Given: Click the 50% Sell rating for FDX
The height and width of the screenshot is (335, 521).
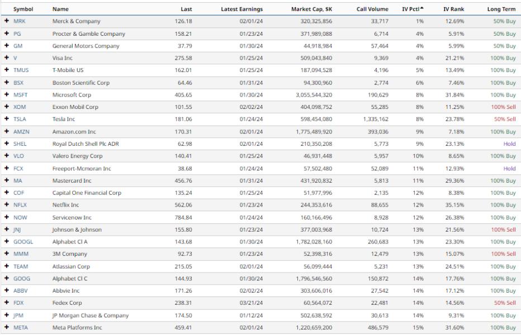Looking at the screenshot, I should 505,303.
